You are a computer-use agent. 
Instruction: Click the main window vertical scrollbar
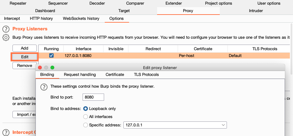[291, 48]
